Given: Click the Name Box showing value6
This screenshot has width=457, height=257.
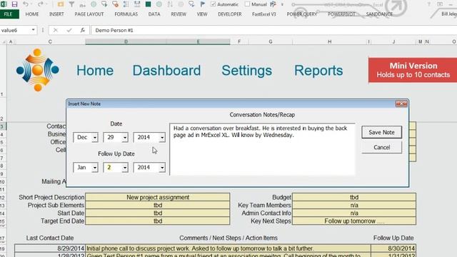Looking at the screenshot, I should 15,30.
